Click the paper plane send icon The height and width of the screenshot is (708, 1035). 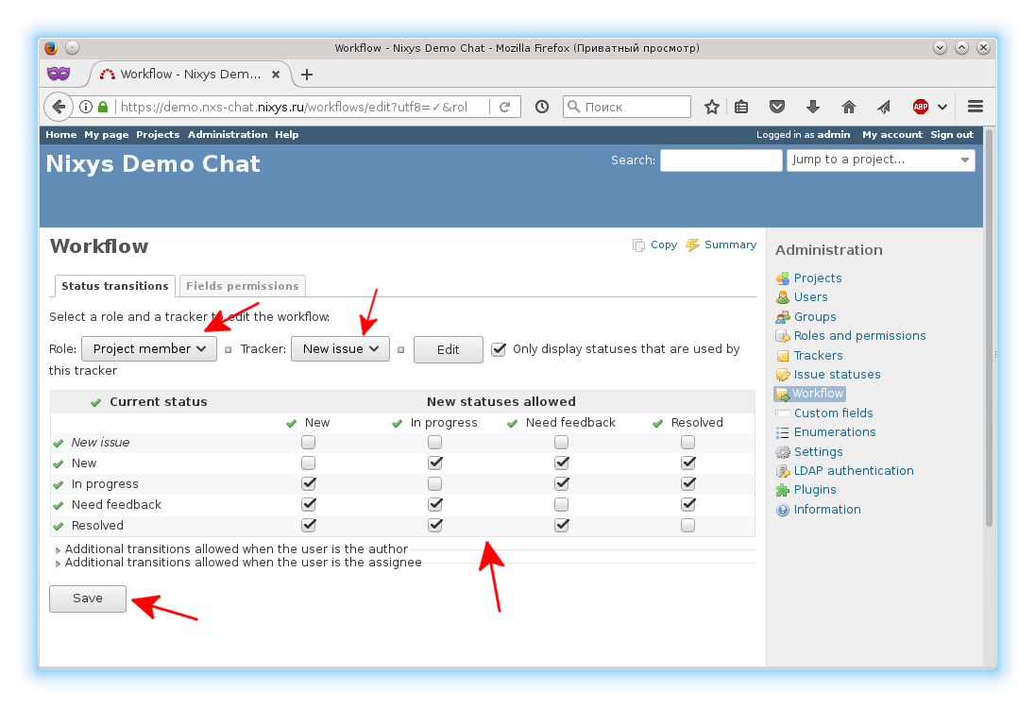(x=885, y=107)
